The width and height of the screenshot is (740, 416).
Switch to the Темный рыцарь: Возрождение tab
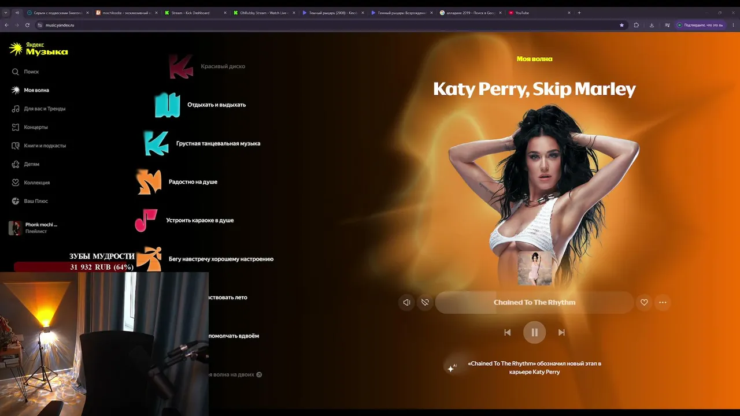[401, 13]
